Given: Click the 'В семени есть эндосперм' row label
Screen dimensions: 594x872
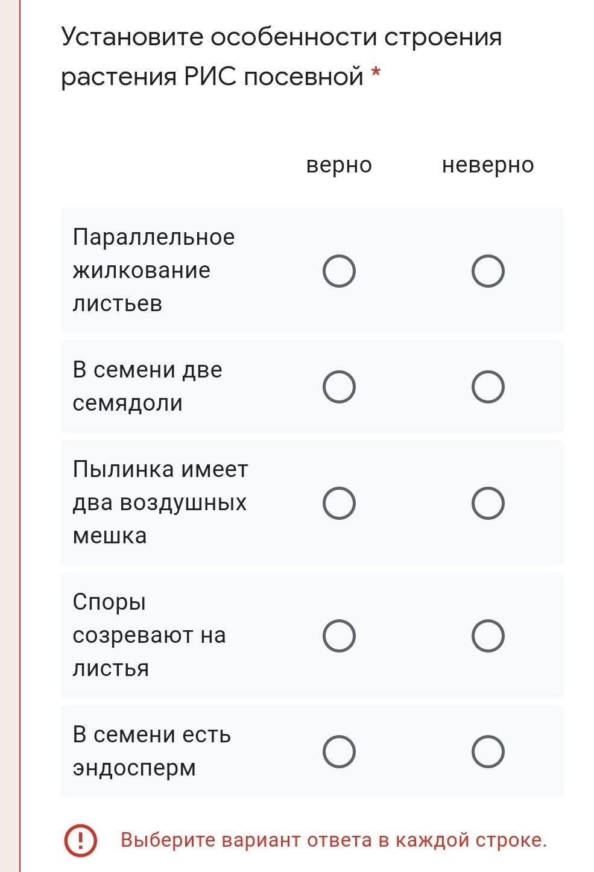Looking at the screenshot, I should [151, 751].
